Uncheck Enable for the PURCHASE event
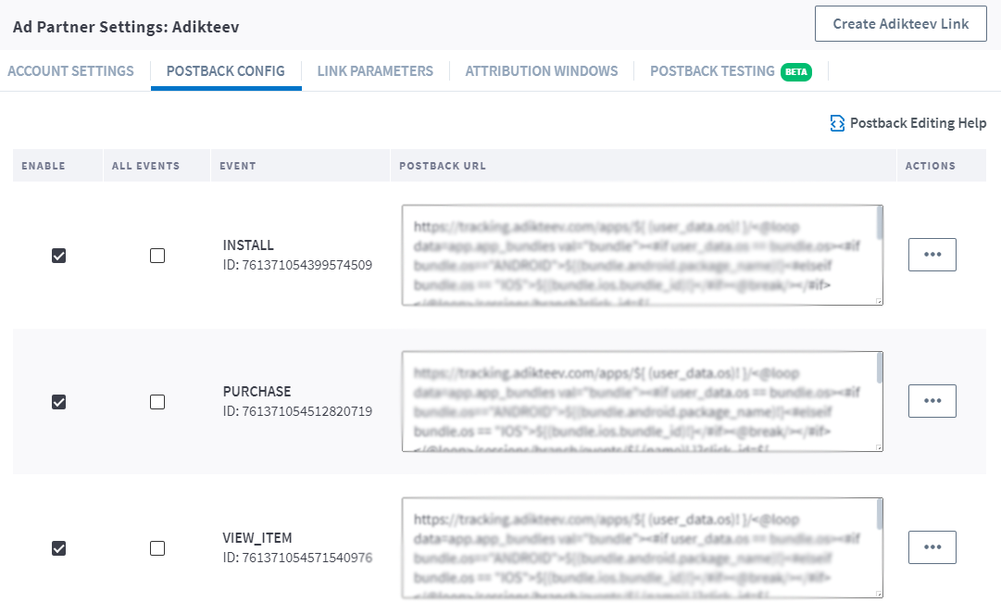This screenshot has width=1001, height=615. coord(58,402)
